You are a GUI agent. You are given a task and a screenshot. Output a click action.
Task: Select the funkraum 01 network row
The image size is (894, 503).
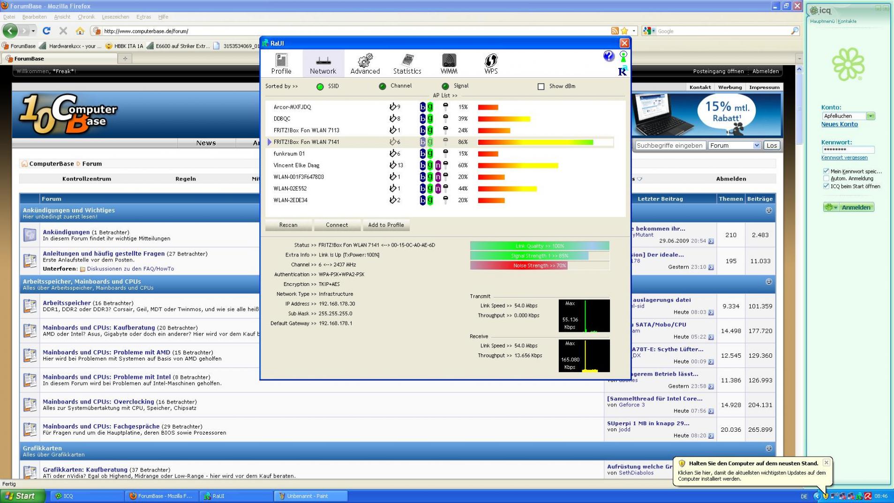click(x=440, y=154)
